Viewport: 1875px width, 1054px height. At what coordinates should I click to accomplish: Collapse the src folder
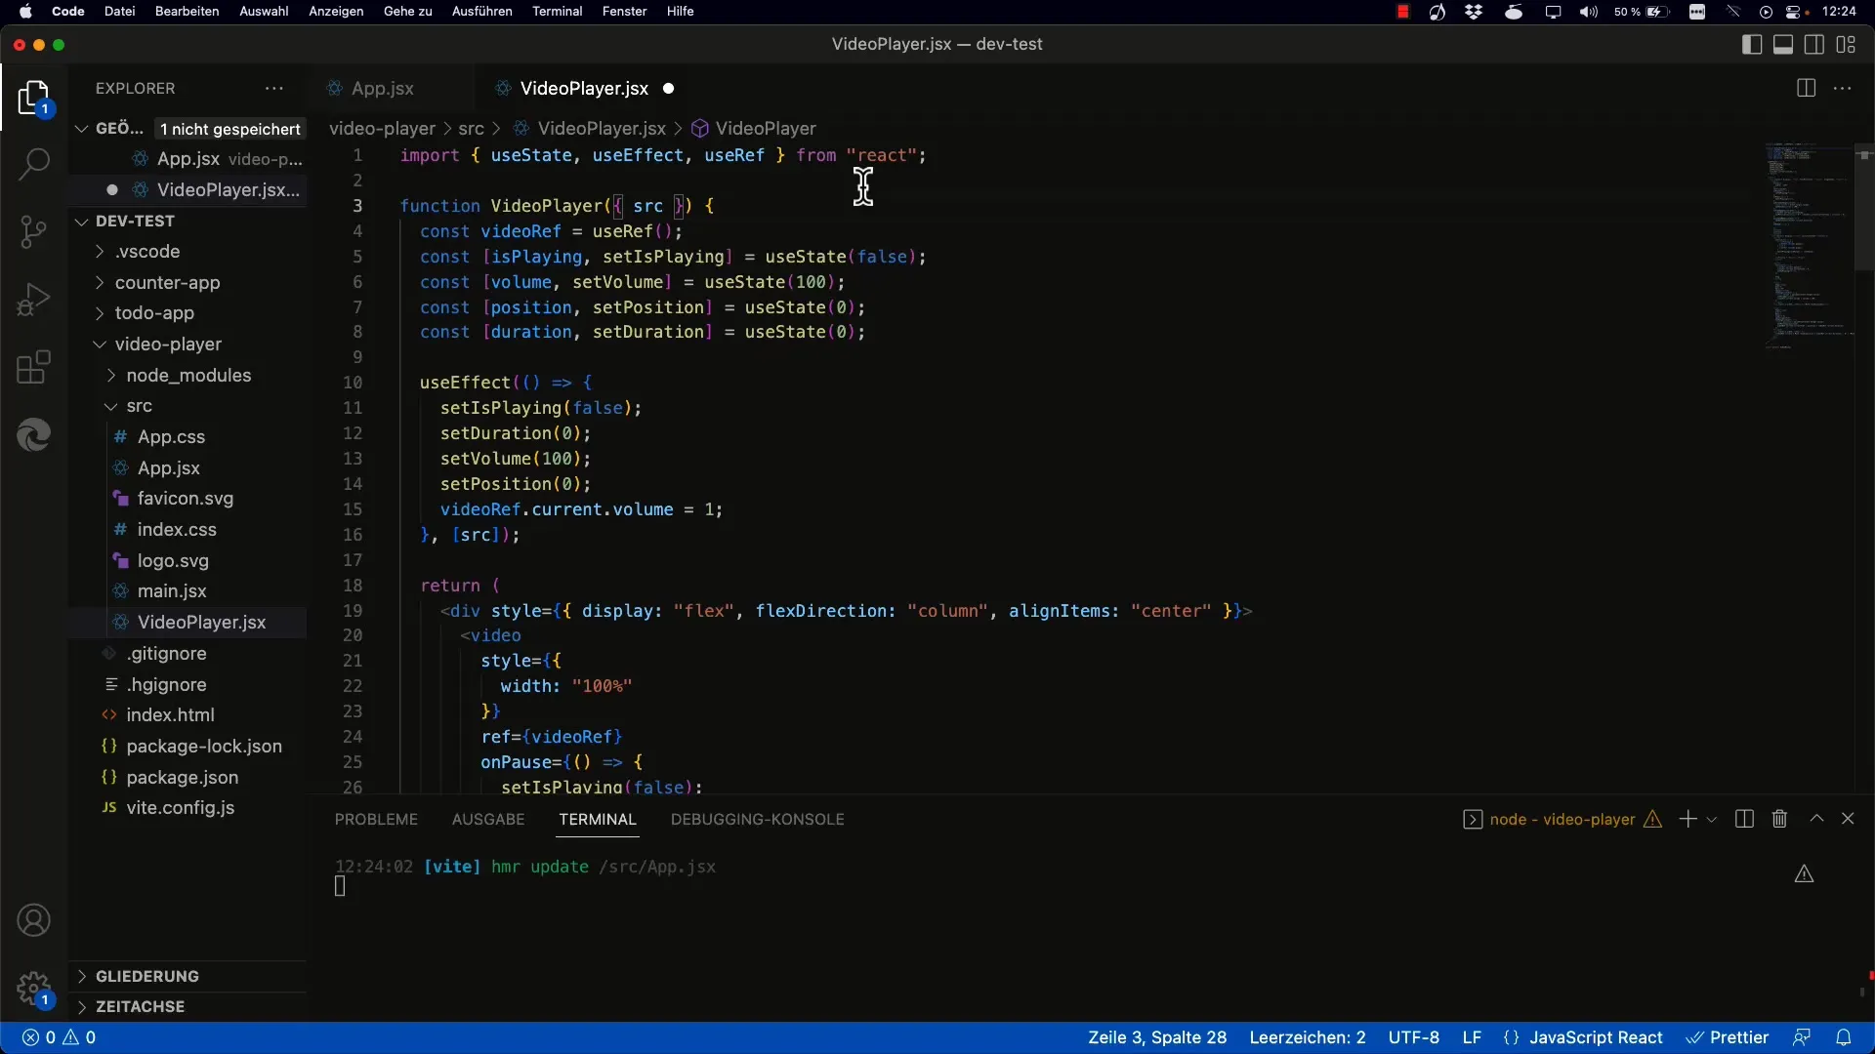(139, 406)
